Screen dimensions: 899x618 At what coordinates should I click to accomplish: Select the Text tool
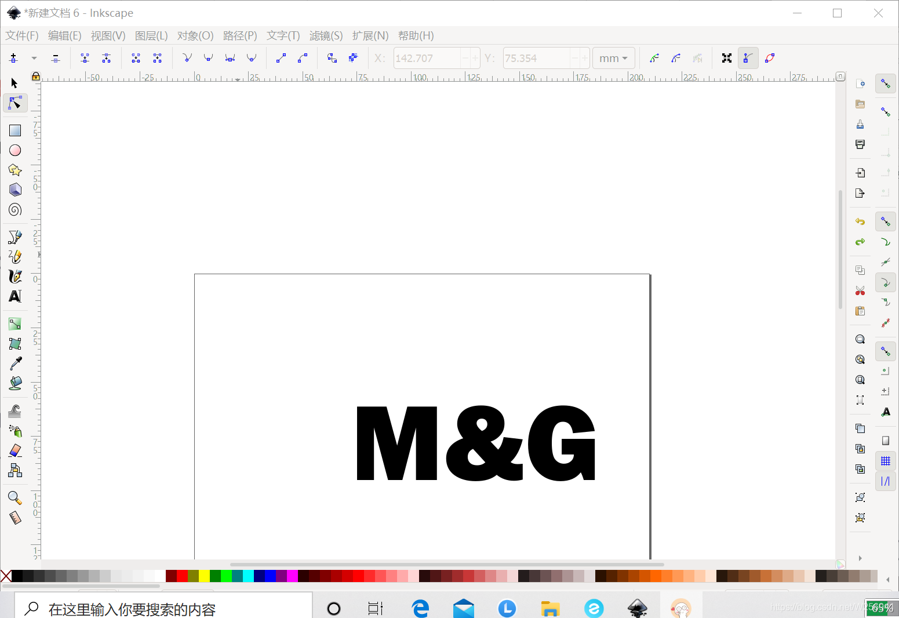coord(15,296)
